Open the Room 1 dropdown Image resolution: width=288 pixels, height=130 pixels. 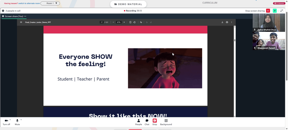(50, 3)
